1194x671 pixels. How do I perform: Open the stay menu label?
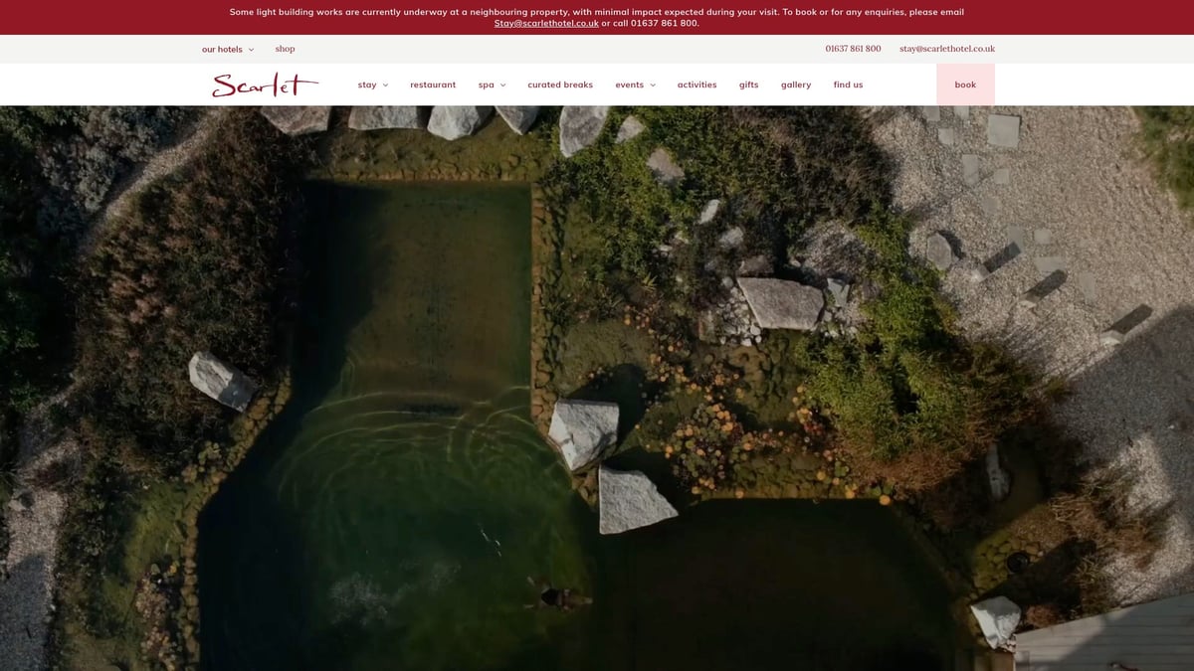tap(367, 85)
